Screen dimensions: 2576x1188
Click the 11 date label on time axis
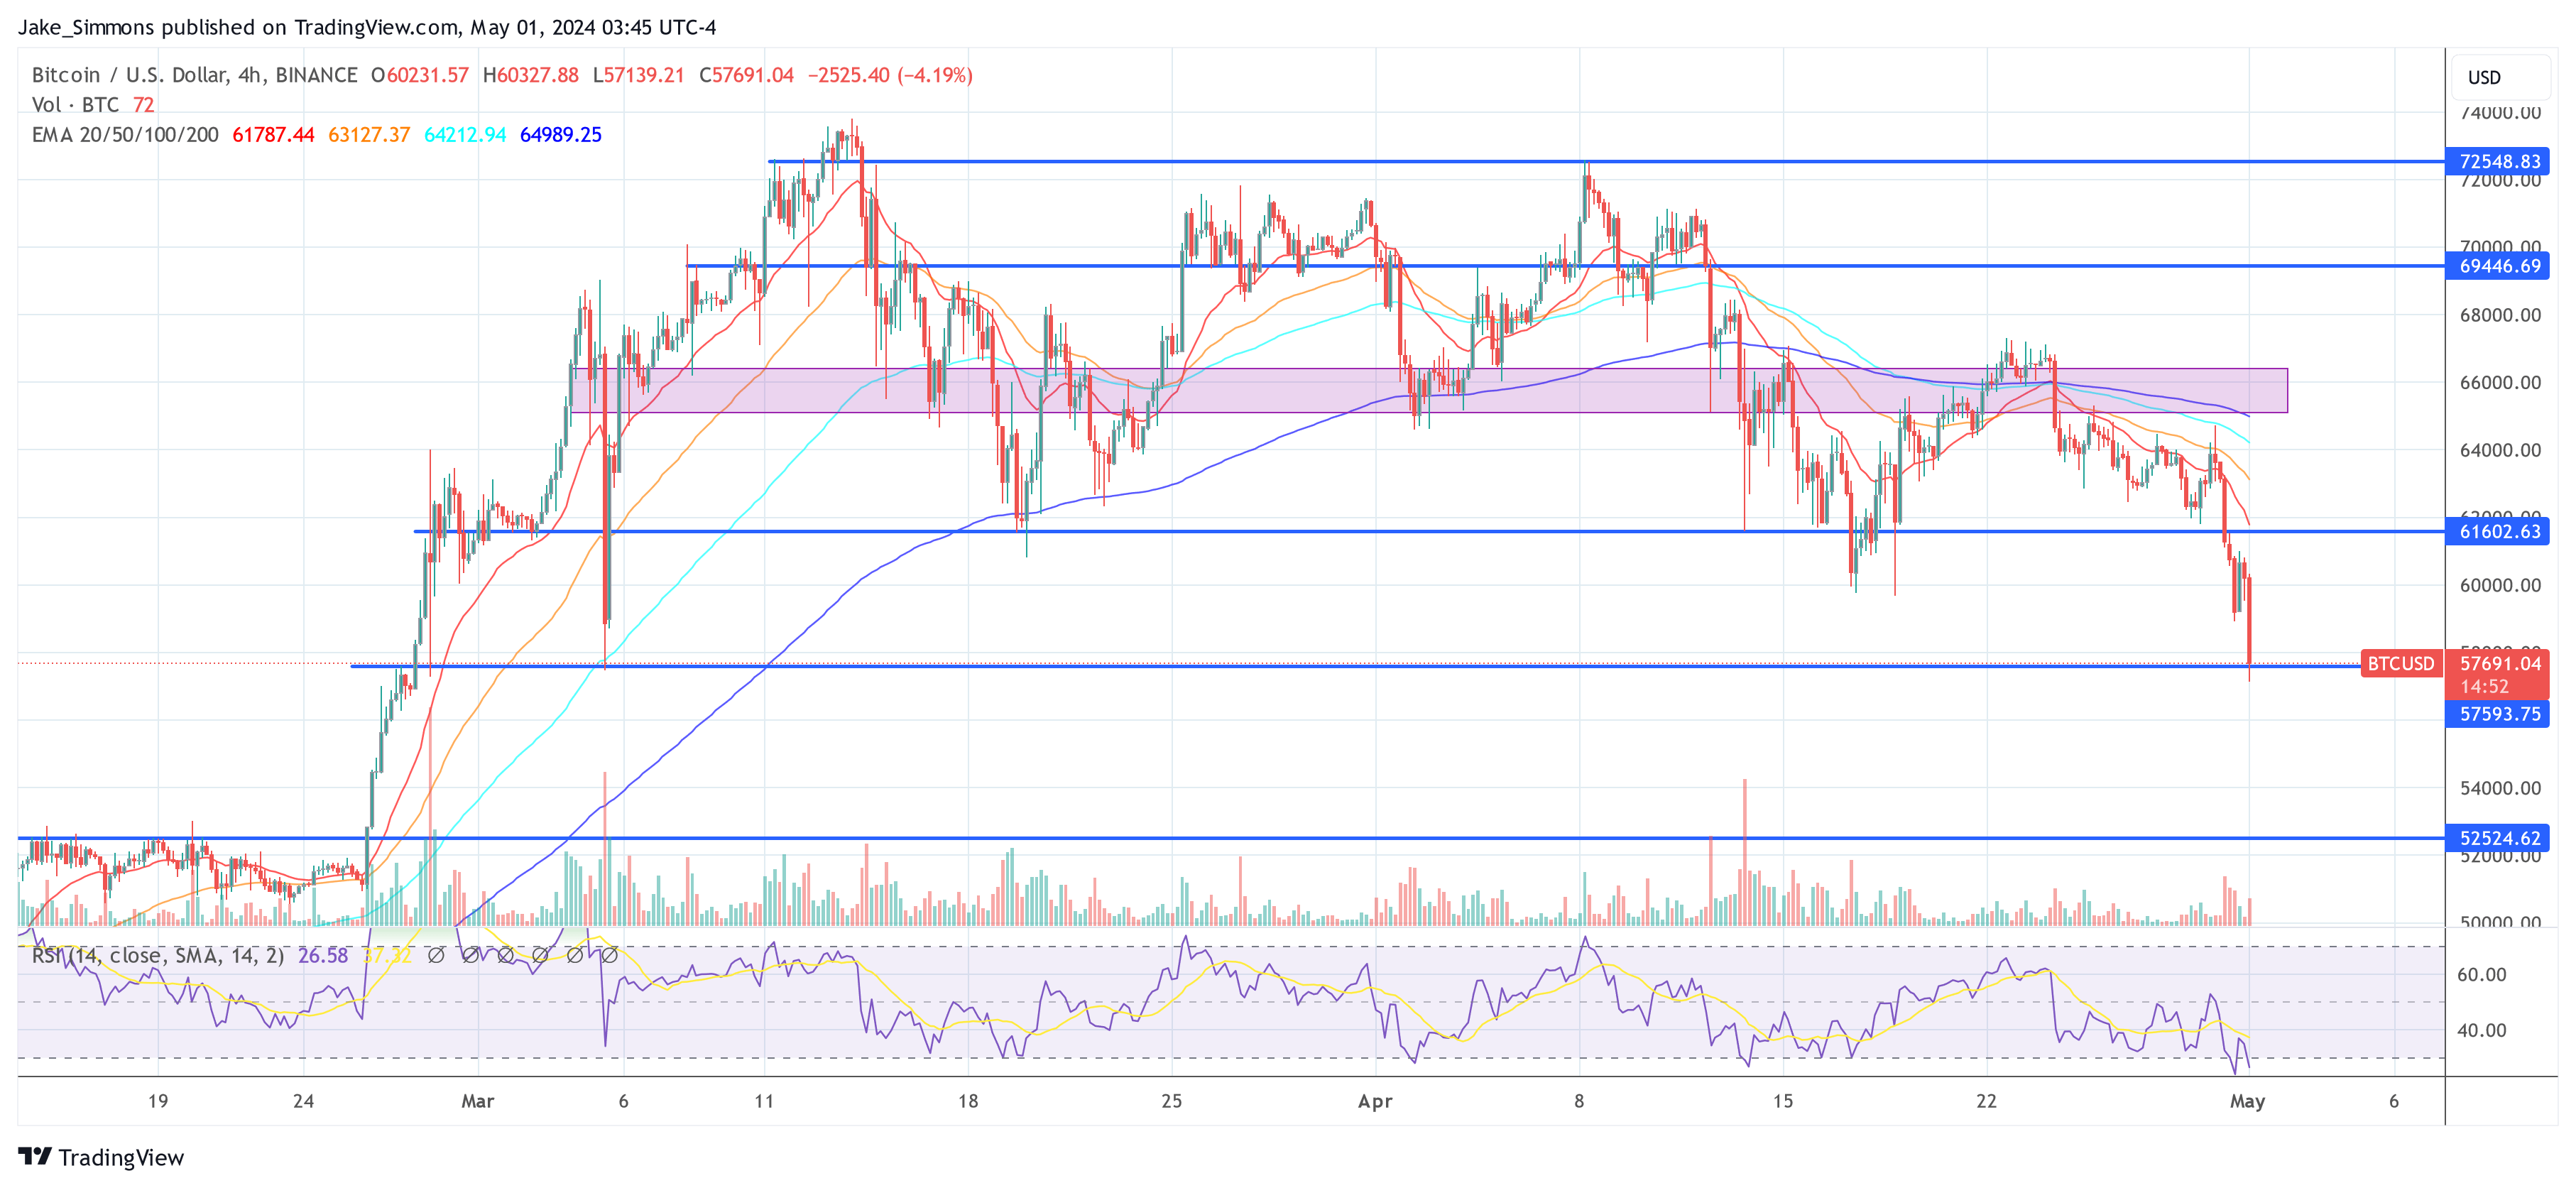[764, 1101]
